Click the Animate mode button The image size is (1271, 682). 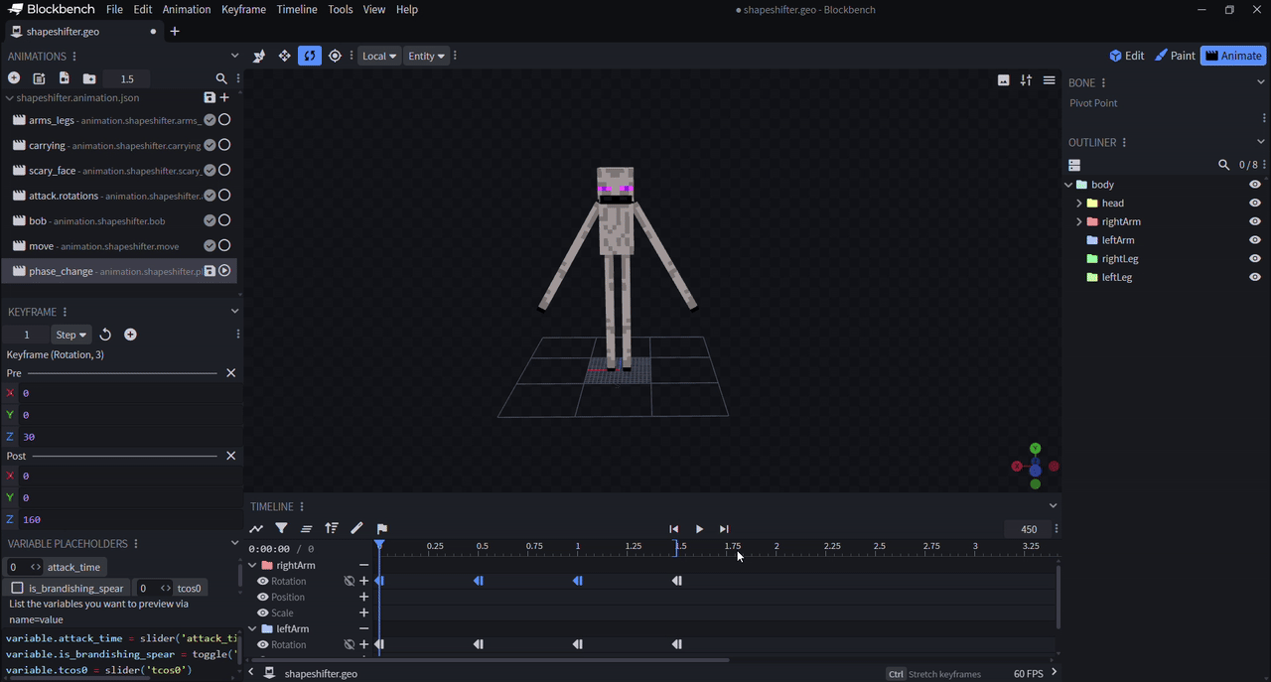tap(1233, 56)
